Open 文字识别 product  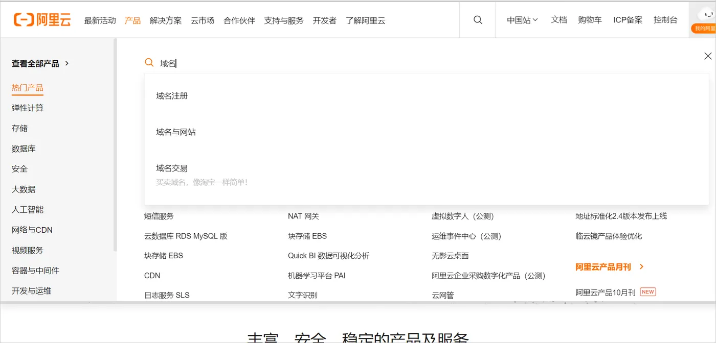(x=303, y=295)
